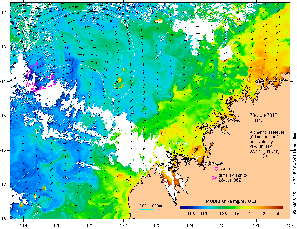Click the '04Z' time label under date
The image size is (297, 229).
259,121
